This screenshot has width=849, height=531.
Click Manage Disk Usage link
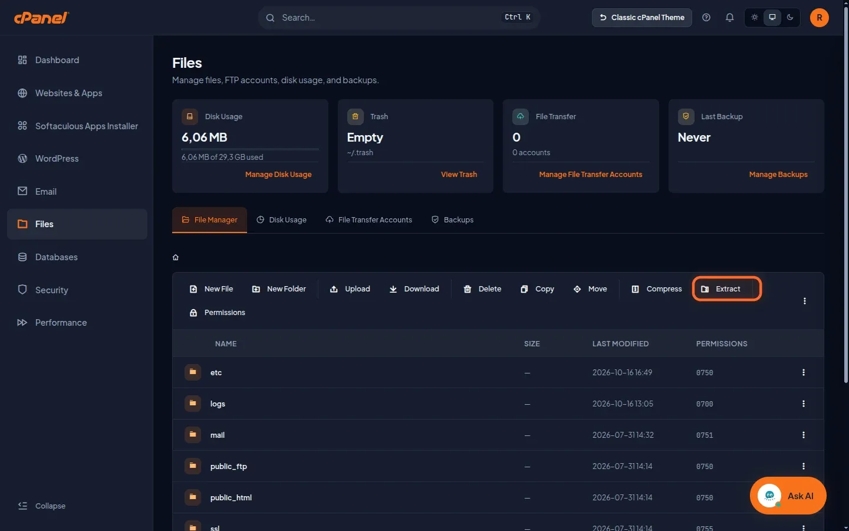click(278, 175)
